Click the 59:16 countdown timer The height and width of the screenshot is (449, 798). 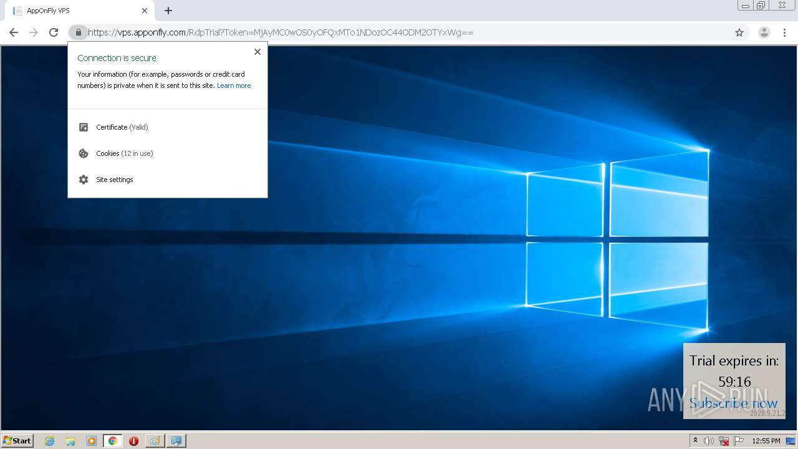click(x=734, y=382)
